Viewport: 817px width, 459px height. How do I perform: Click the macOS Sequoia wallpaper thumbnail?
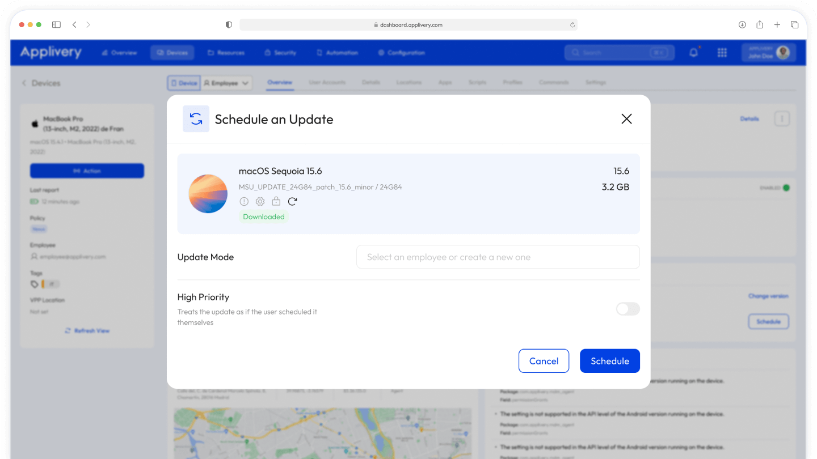(208, 194)
